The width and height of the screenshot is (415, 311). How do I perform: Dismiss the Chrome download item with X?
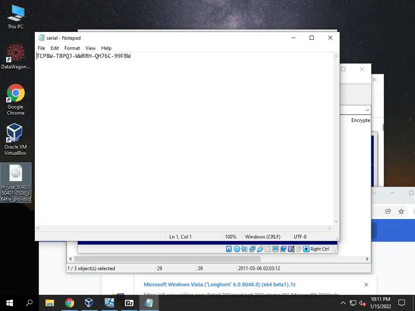pos(366,285)
